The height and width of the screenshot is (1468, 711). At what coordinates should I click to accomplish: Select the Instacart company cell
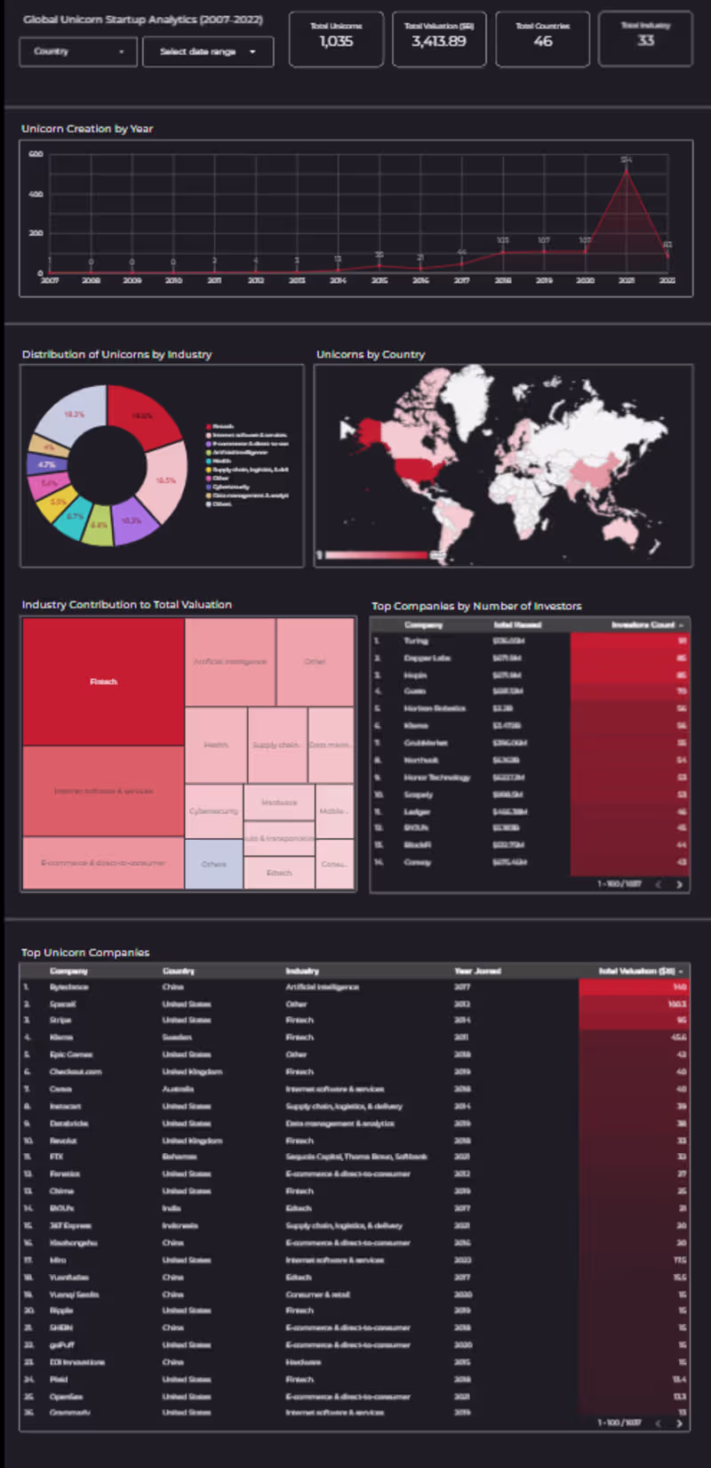coord(65,1106)
